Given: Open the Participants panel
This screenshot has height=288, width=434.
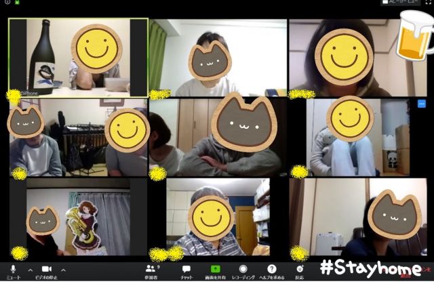Looking at the screenshot, I should click(151, 270).
